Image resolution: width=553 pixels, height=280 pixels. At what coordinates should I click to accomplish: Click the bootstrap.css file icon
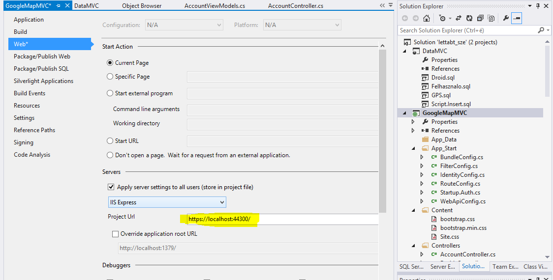[434, 219]
